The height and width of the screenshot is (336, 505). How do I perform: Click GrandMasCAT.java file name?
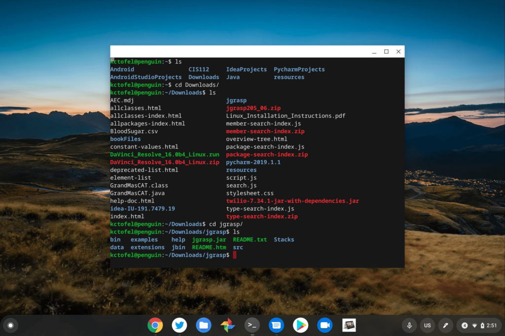(137, 193)
